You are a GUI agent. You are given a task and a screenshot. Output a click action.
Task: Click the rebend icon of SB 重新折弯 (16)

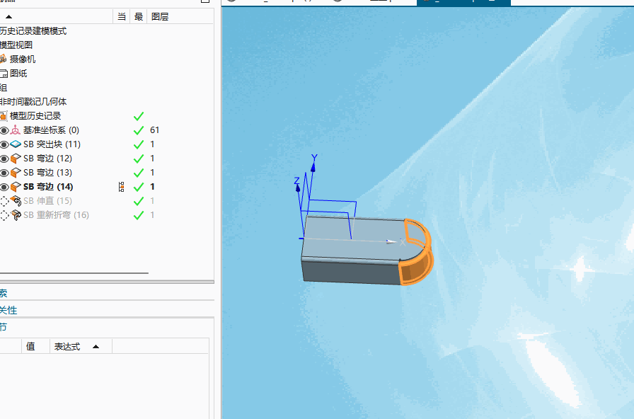click(x=16, y=215)
